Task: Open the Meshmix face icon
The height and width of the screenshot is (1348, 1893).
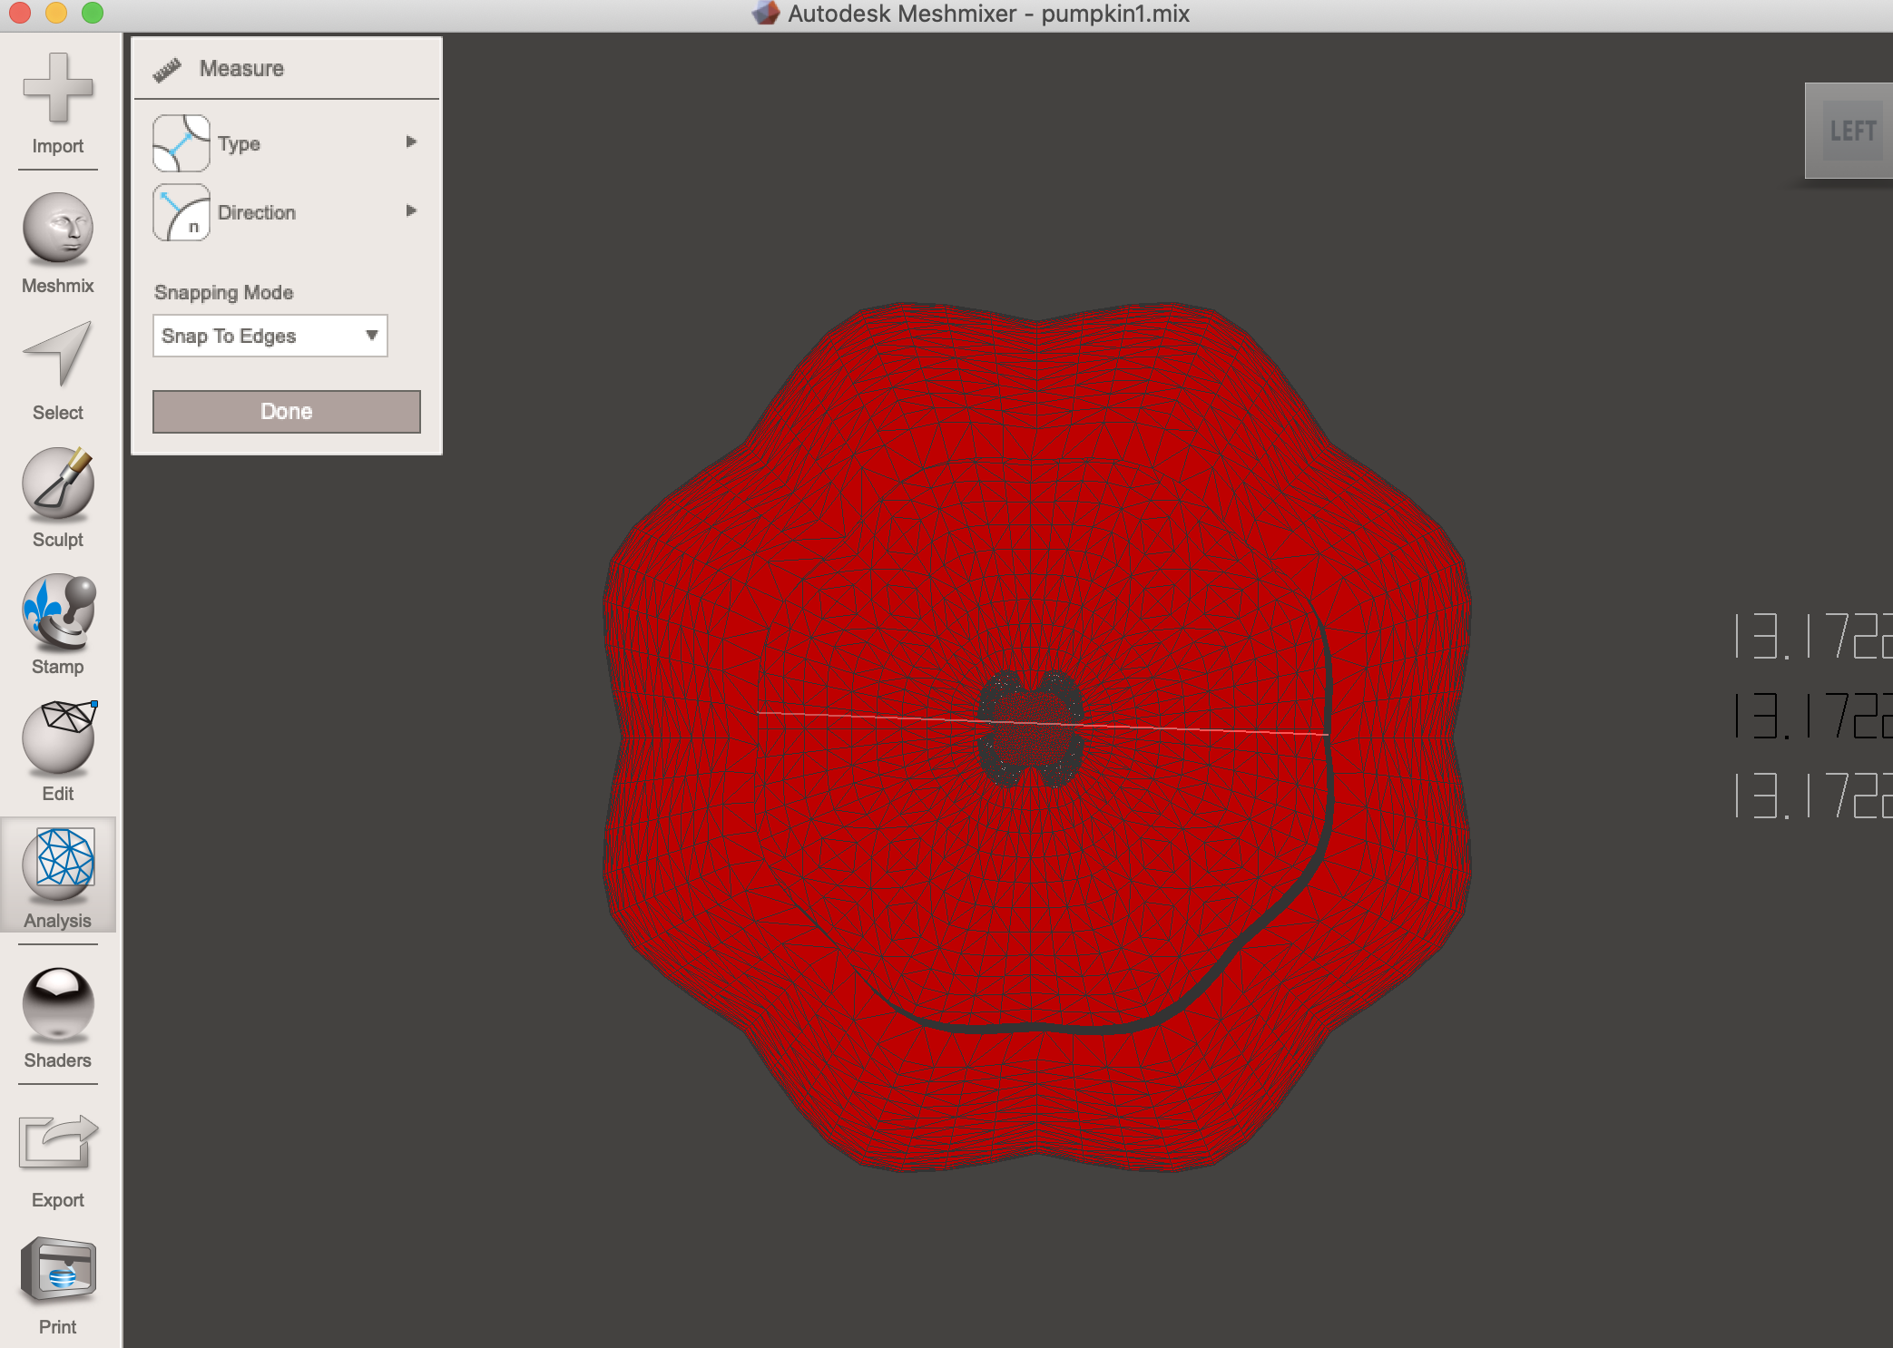Action: [x=57, y=228]
